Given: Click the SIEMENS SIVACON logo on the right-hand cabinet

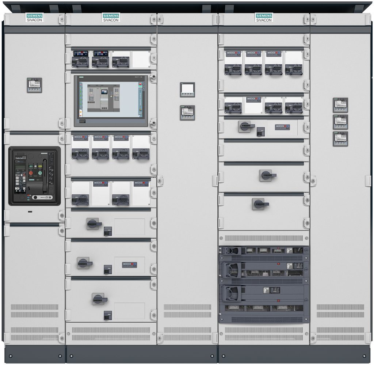Looking at the screenshot, I should [264, 17].
